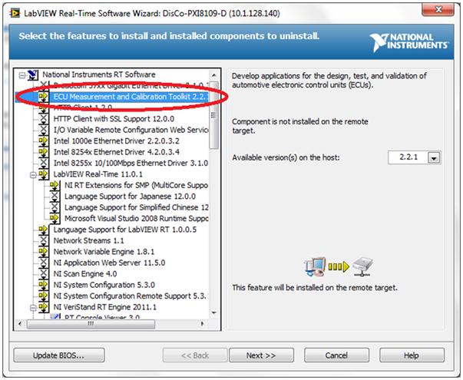This screenshot has width=463, height=380.
Task: Click the Next >> button
Action: [261, 355]
